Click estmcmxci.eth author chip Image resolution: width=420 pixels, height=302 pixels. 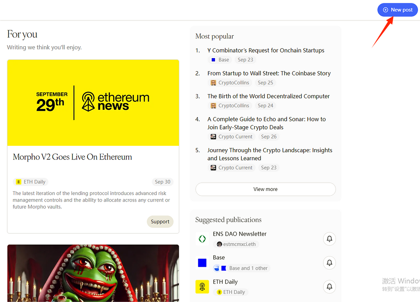pos(236,244)
